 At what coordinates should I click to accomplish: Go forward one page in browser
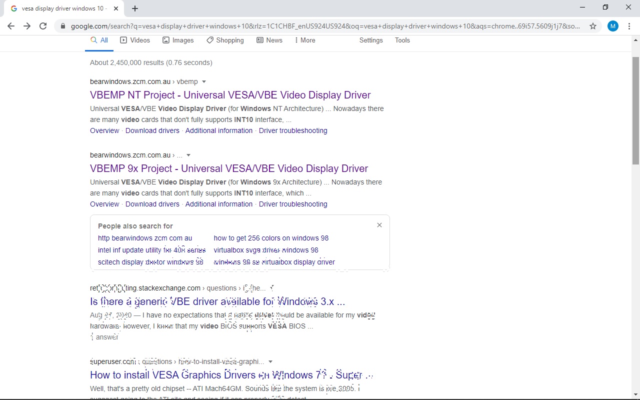(x=27, y=26)
